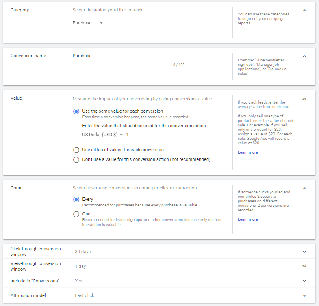Click the Conversion name text field
The width and height of the screenshot is (319, 306).
[128, 56]
